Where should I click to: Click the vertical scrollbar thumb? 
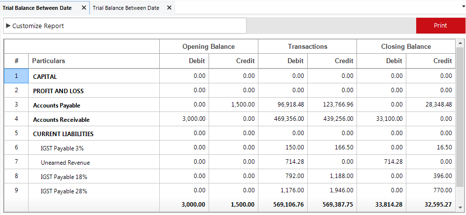(460, 116)
